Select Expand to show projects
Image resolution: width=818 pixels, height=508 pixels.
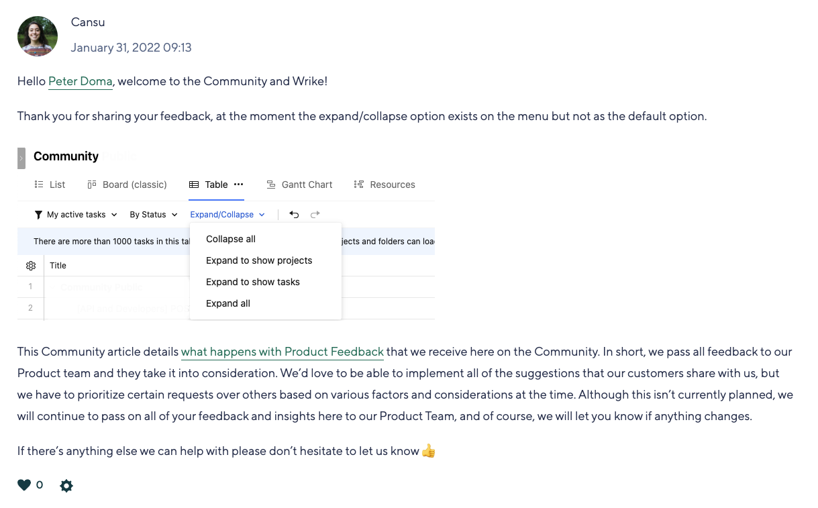point(259,260)
